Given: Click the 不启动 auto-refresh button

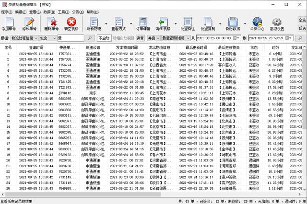Looking at the screenshot, I should [x=104, y=38].
